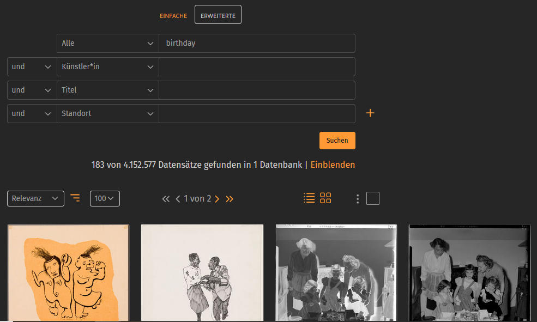The height and width of the screenshot is (322, 537).
Task: Open the 100 results-per-page dropdown
Action: pos(105,198)
